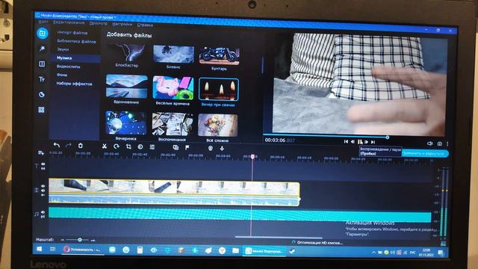Split clip with the scissors tool
478x269 pixels.
tap(105, 146)
